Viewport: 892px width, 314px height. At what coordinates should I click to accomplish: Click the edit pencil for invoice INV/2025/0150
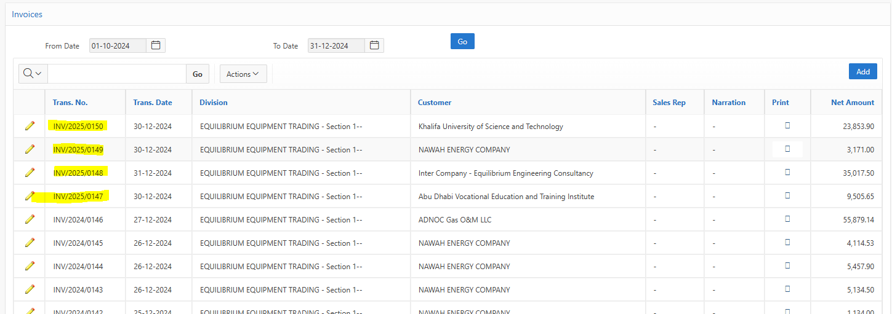30,126
